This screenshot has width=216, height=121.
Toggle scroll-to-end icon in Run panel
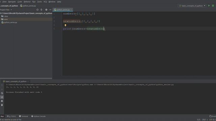click(x=2, y=97)
